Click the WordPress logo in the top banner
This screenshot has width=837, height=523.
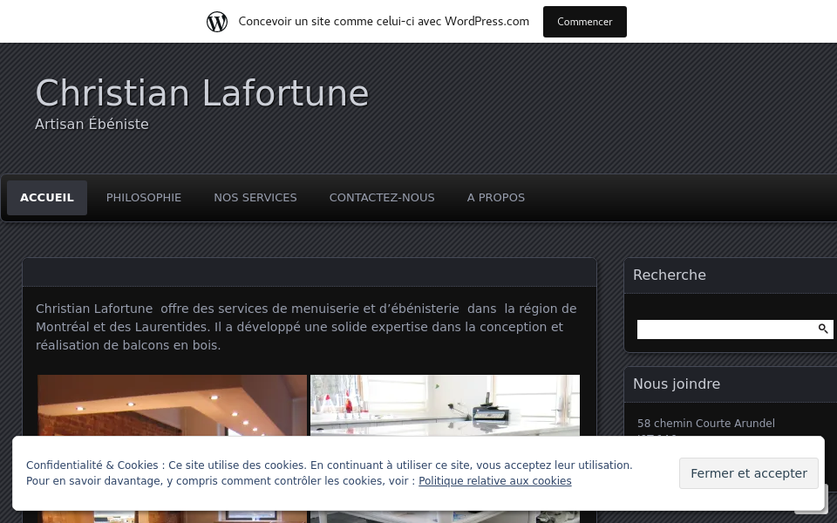217,21
